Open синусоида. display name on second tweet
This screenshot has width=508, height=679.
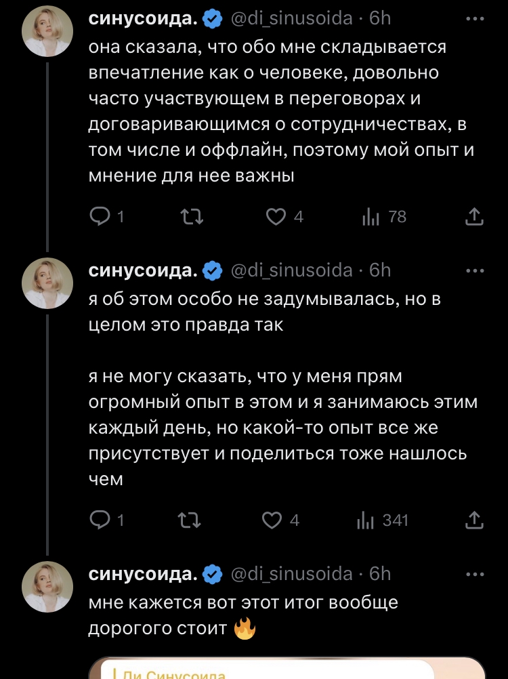click(x=144, y=270)
